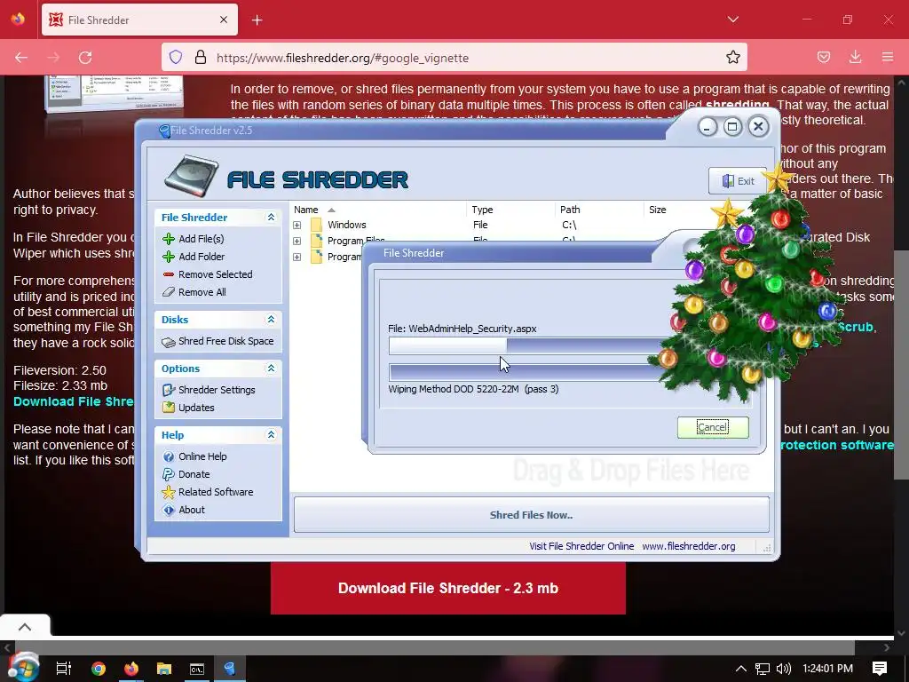Click the page vertical scrollbar thumb
The image size is (909, 682).
tap(901, 364)
